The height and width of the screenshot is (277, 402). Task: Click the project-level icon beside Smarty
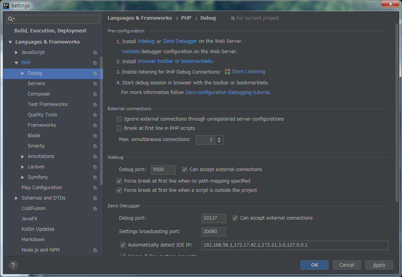pos(95,146)
